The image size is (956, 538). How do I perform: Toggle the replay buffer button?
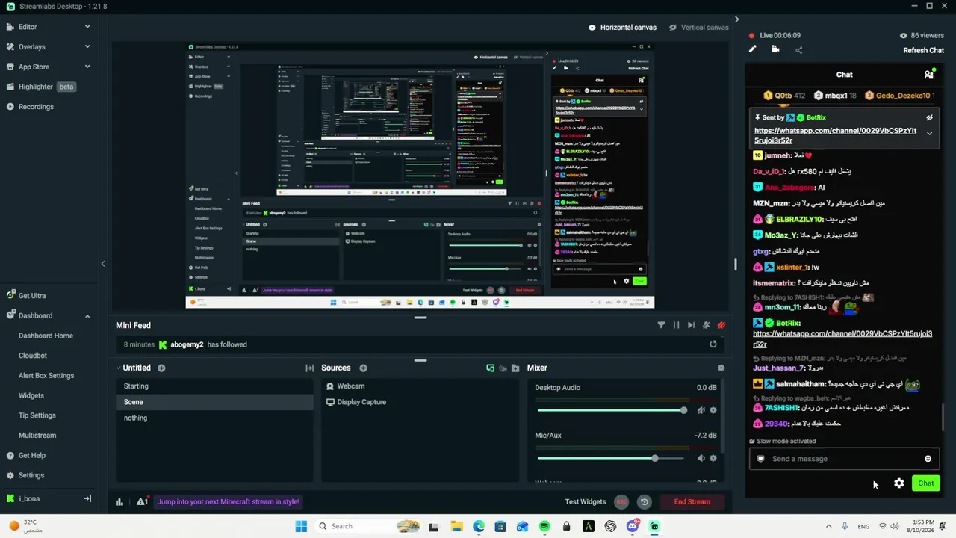(x=644, y=502)
